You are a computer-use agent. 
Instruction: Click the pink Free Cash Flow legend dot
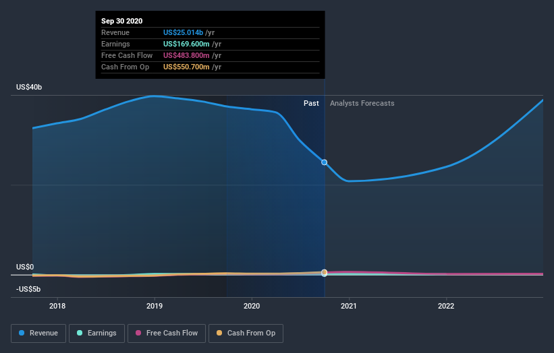[x=138, y=333]
